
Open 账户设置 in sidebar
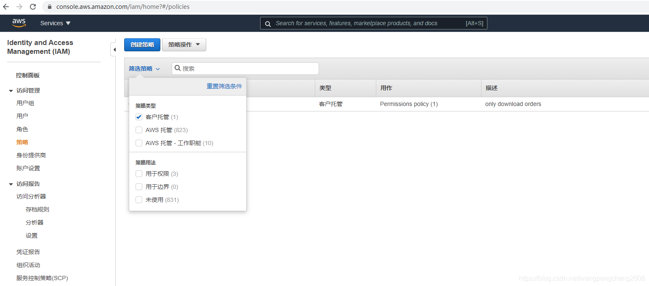[x=28, y=168]
